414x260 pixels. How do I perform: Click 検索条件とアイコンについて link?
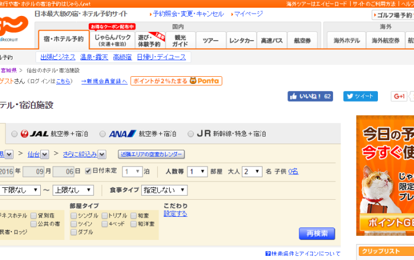306,253
